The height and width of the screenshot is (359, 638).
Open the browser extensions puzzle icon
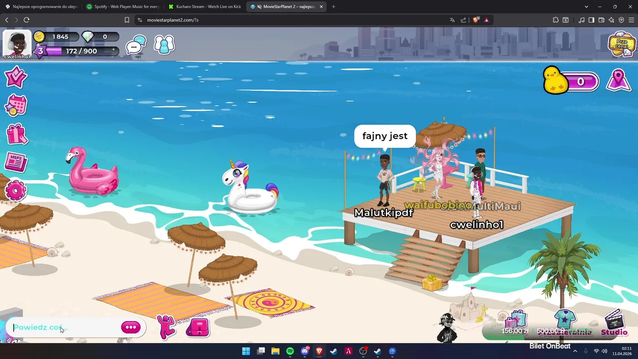(x=556, y=20)
